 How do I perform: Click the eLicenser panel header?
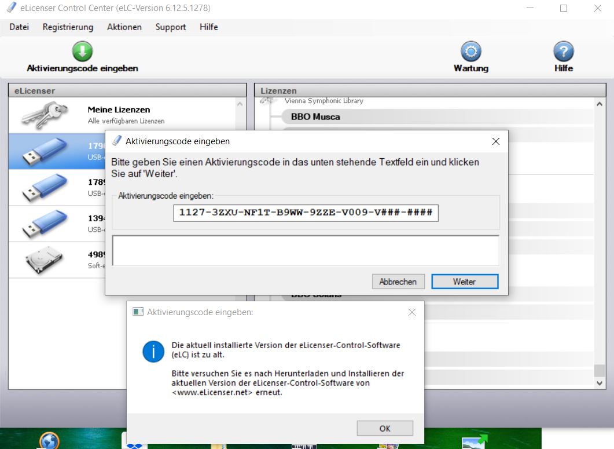[x=127, y=90]
